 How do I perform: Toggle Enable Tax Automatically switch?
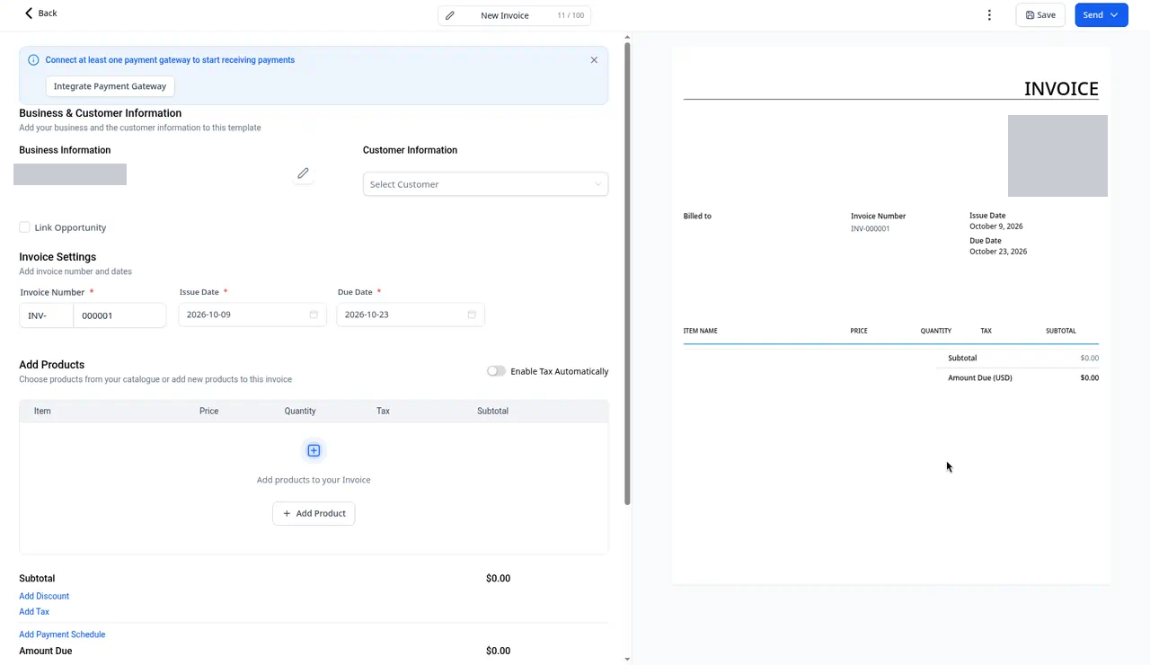tap(496, 371)
